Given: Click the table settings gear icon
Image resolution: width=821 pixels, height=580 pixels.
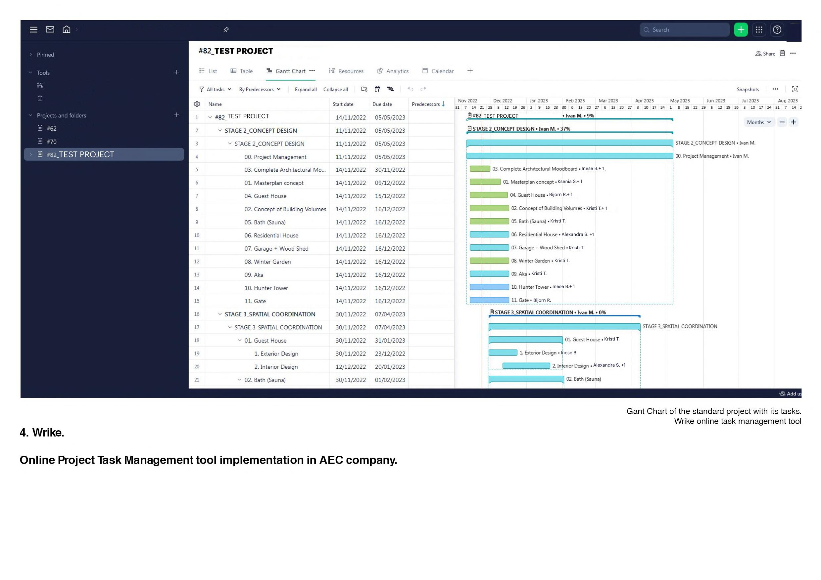Looking at the screenshot, I should [197, 104].
